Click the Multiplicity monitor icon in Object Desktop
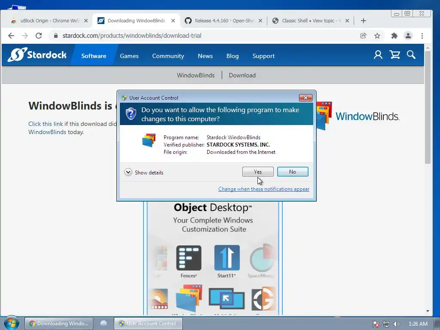The height and width of the screenshot is (330, 440). pyautogui.click(x=226, y=299)
